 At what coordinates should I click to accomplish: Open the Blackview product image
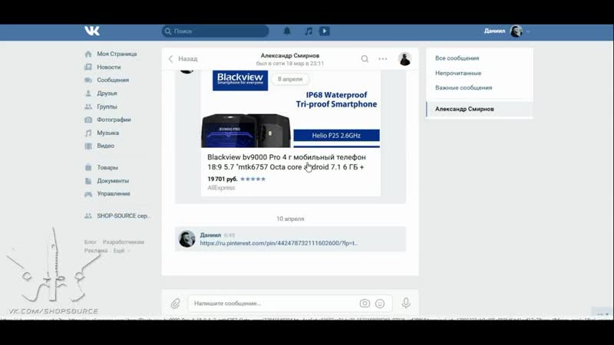pyautogui.click(x=290, y=109)
